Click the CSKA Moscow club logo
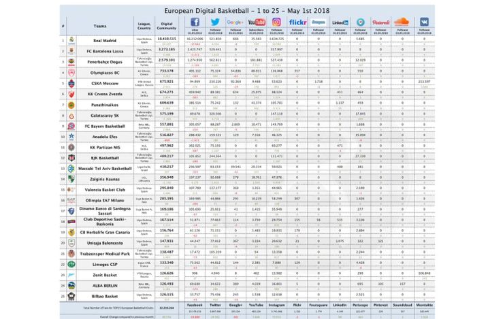Screen dimensions: 490x319 71,83
